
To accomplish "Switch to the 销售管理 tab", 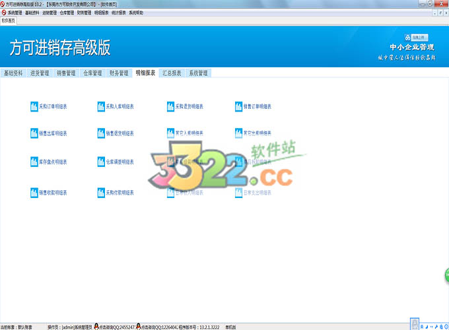I will pos(66,73).
